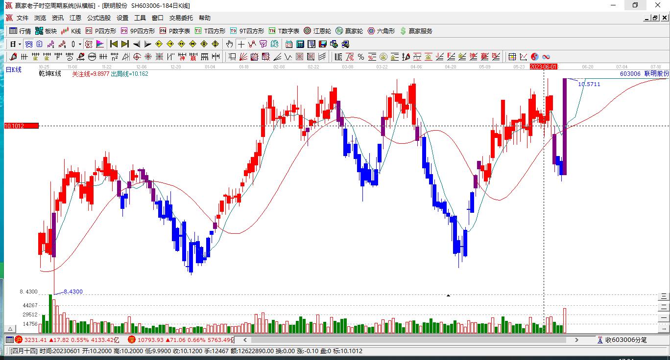Toggle the boxed red curve chart mode
The height and width of the screenshot is (360, 670).
coord(89,44)
